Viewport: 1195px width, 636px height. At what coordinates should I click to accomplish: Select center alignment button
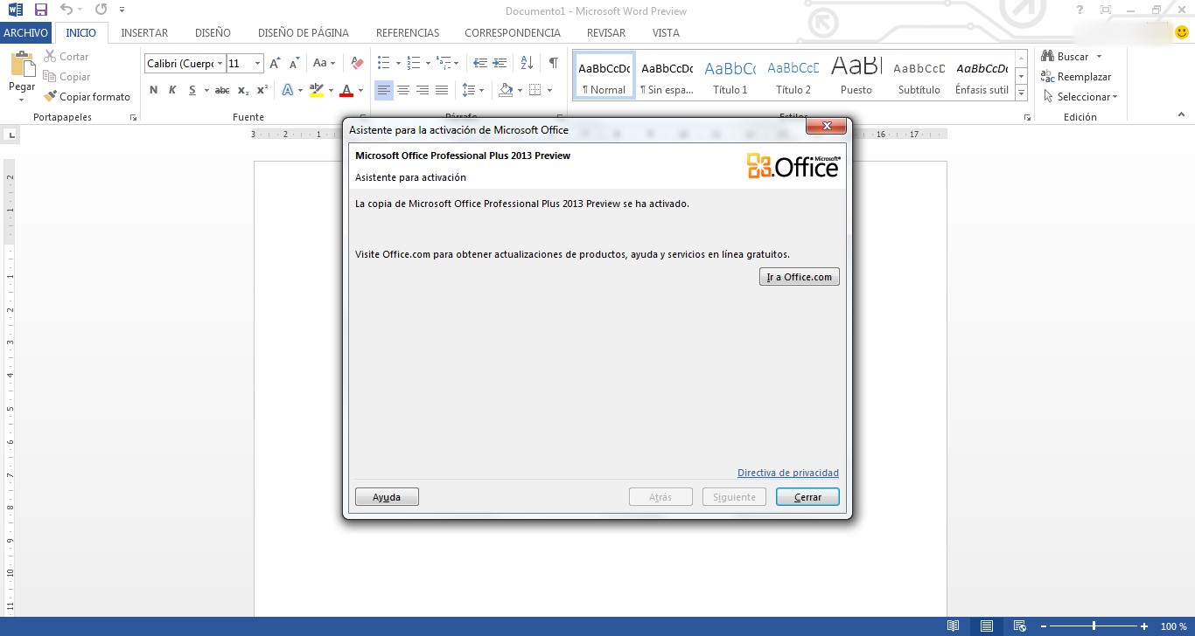point(403,90)
